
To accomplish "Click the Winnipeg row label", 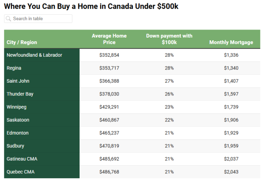I will coord(17,107).
